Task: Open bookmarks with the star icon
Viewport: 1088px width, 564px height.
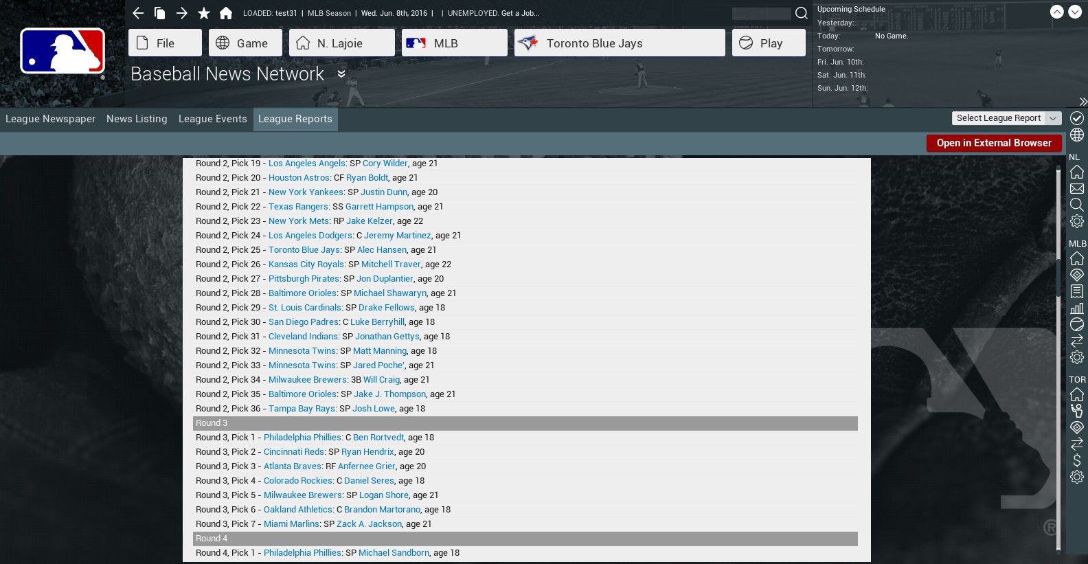Action: 204,13
